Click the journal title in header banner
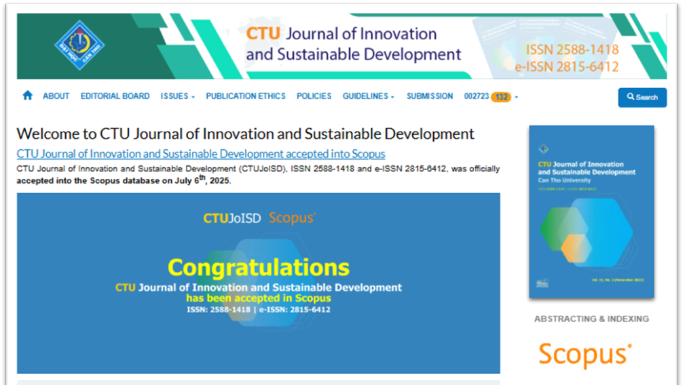Viewport: 685px width, 385px height. tap(353, 44)
